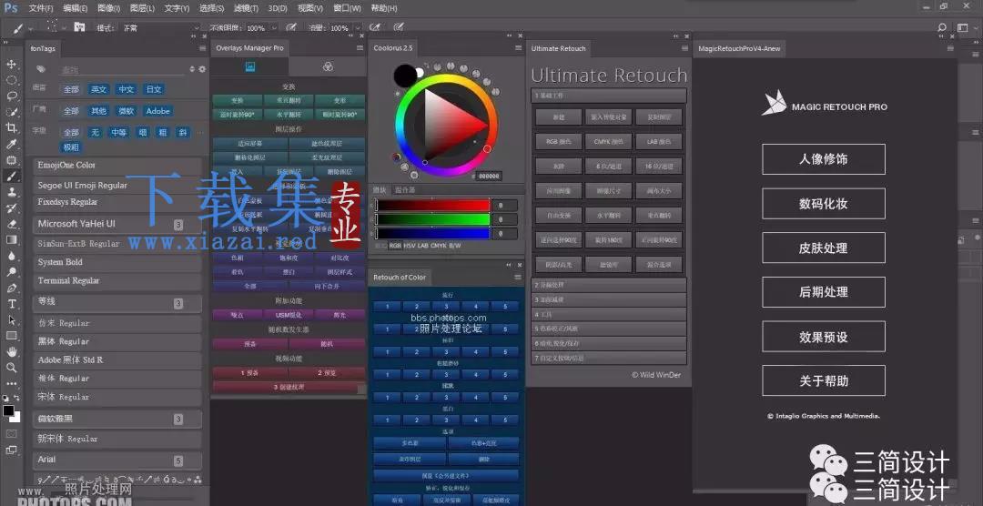Image resolution: width=983 pixels, height=506 pixels.
Task: Select the Pen tool
Action: click(11, 288)
